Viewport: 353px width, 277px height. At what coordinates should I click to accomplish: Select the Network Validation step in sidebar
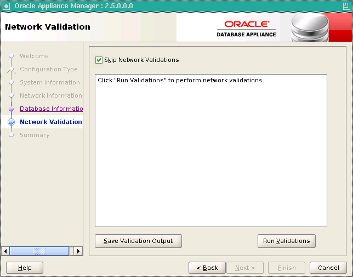[50, 122]
